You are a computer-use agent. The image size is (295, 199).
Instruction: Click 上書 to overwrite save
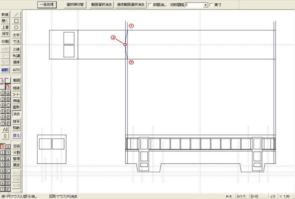(x=5, y=27)
